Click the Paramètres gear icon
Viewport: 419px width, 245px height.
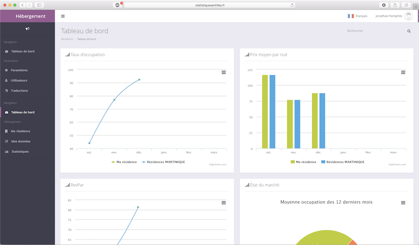tap(6, 70)
